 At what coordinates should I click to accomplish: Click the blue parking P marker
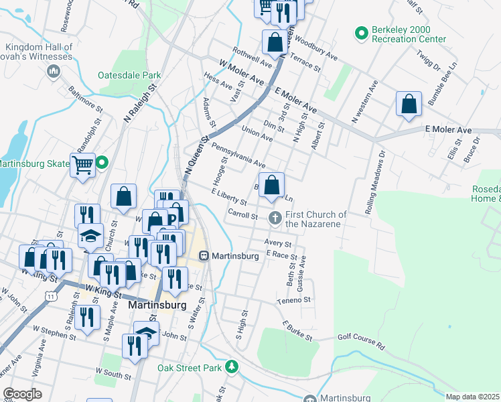click(x=172, y=218)
